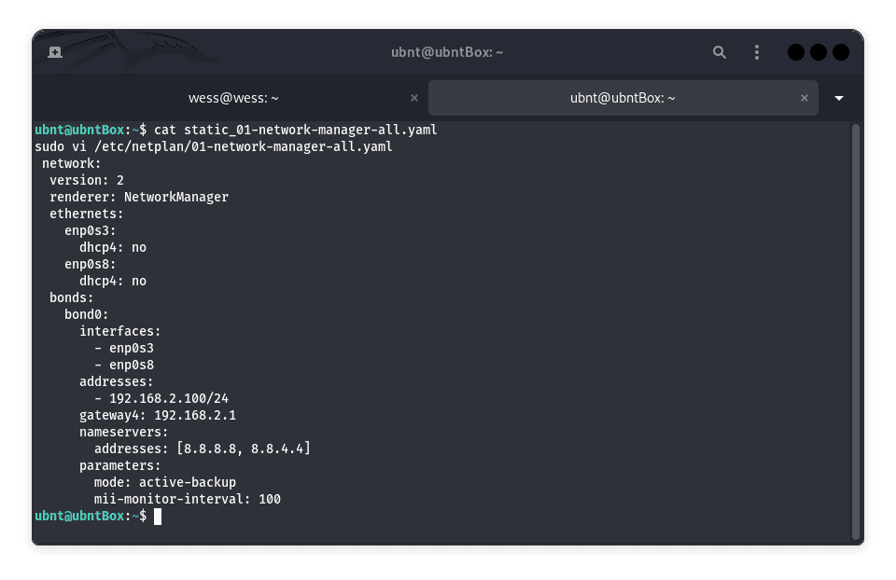Click the middle window control circle

[817, 52]
